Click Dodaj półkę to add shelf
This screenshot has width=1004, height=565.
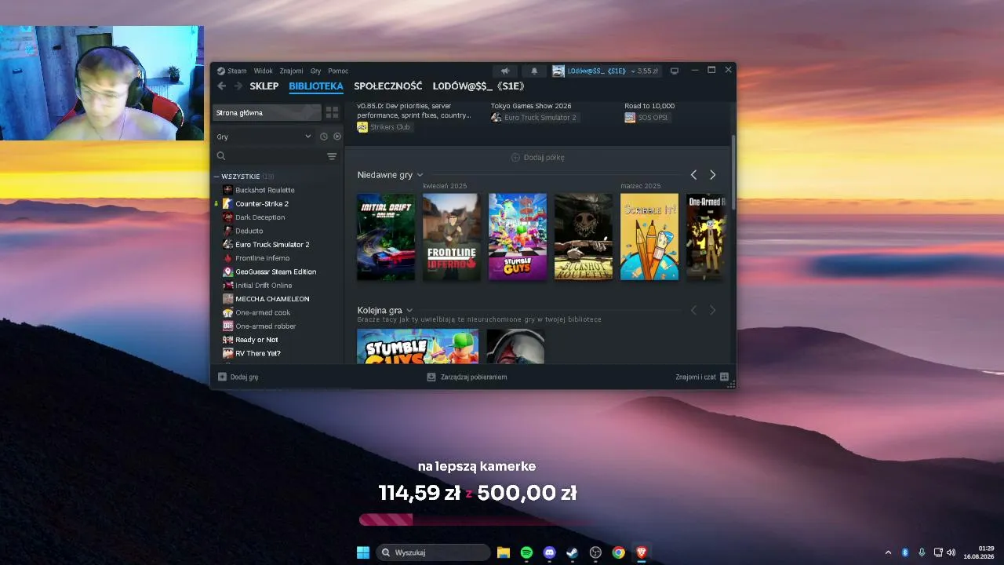(538, 157)
